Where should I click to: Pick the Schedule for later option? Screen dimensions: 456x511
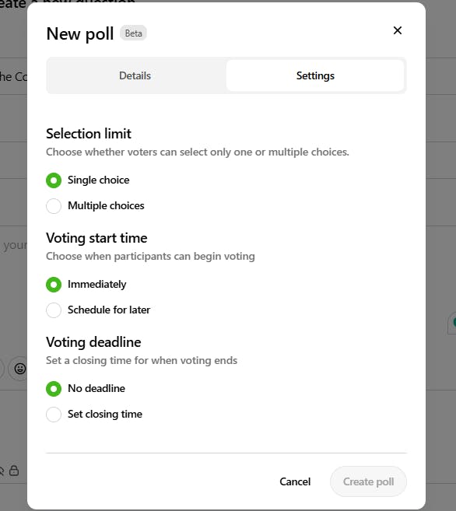54,310
